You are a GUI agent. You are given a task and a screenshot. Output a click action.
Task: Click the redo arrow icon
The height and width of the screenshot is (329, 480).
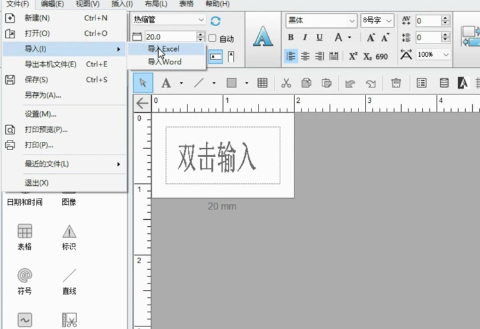pos(371,83)
